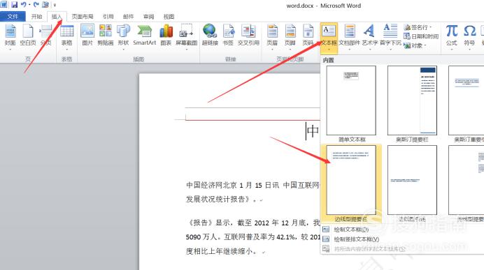Open the 艺术字 WordArt dropdown
484x270 pixels.
click(x=369, y=37)
